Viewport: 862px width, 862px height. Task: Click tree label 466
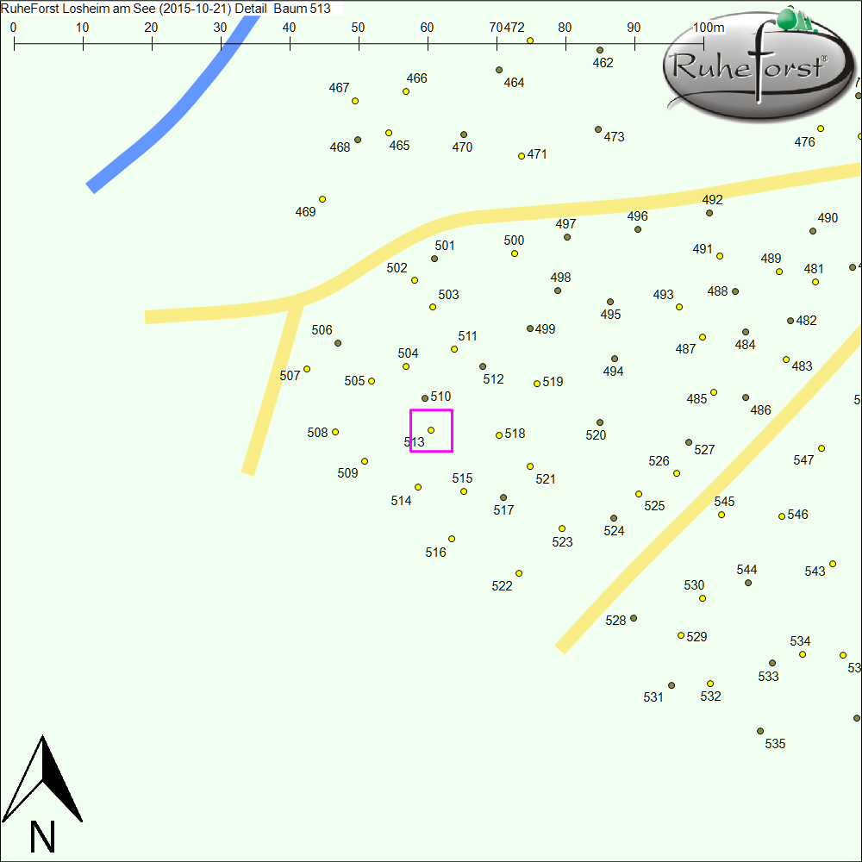[416, 78]
